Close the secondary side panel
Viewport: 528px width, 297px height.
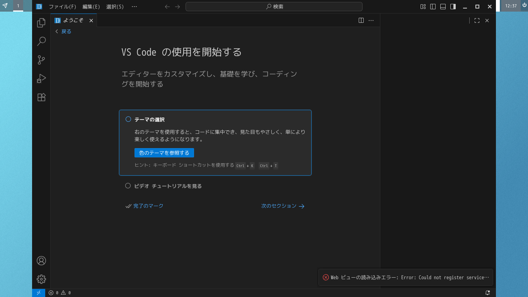coord(487,20)
